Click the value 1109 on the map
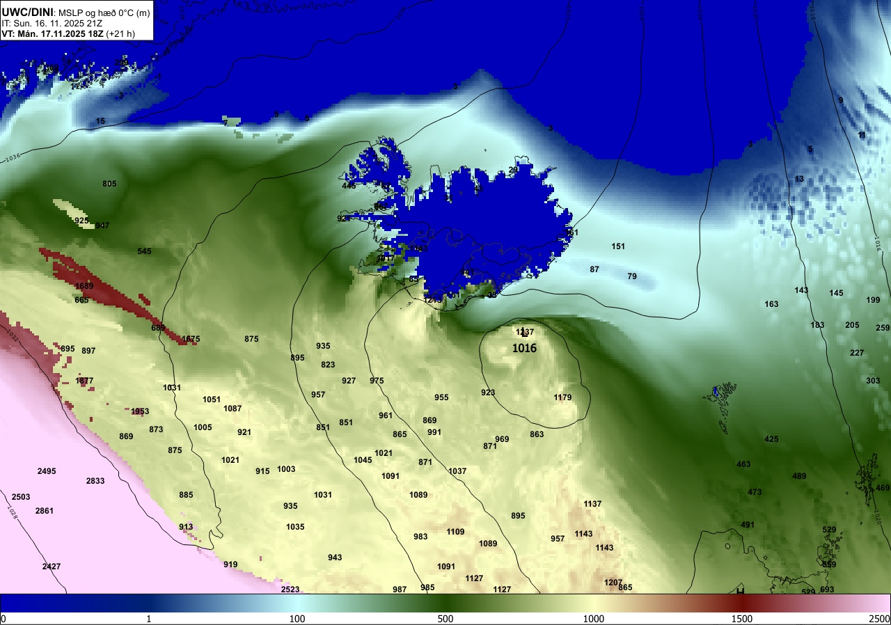This screenshot has width=891, height=625. tap(455, 532)
